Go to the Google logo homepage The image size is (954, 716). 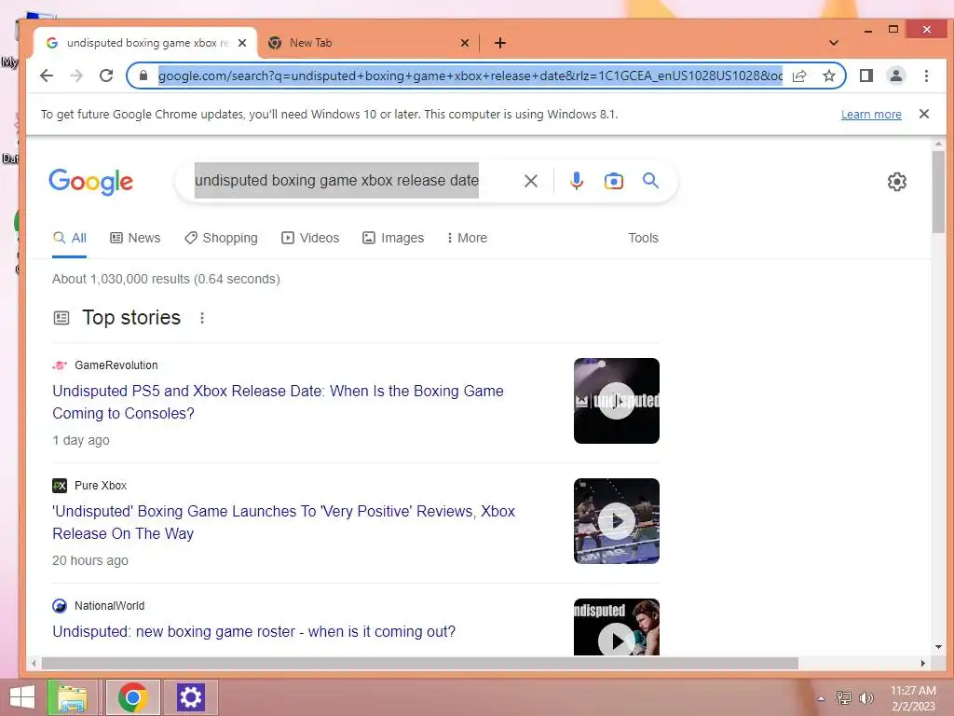pos(90,182)
